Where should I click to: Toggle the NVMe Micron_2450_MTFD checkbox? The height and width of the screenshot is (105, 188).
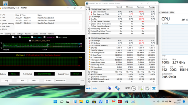click(30, 41)
